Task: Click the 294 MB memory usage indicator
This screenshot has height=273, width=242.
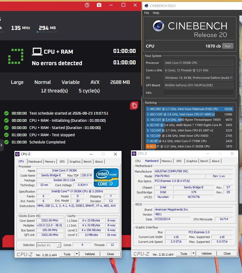Action: pyautogui.click(x=47, y=28)
